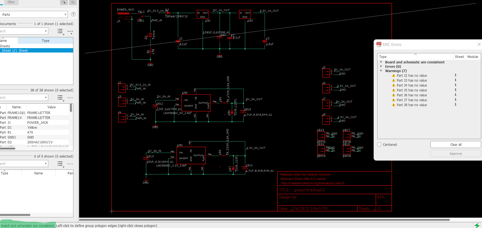Collapse the Warnings (7) tree group
The width and height of the screenshot is (482, 228).
[381, 71]
